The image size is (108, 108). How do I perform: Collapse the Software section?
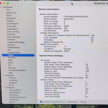point(5,88)
